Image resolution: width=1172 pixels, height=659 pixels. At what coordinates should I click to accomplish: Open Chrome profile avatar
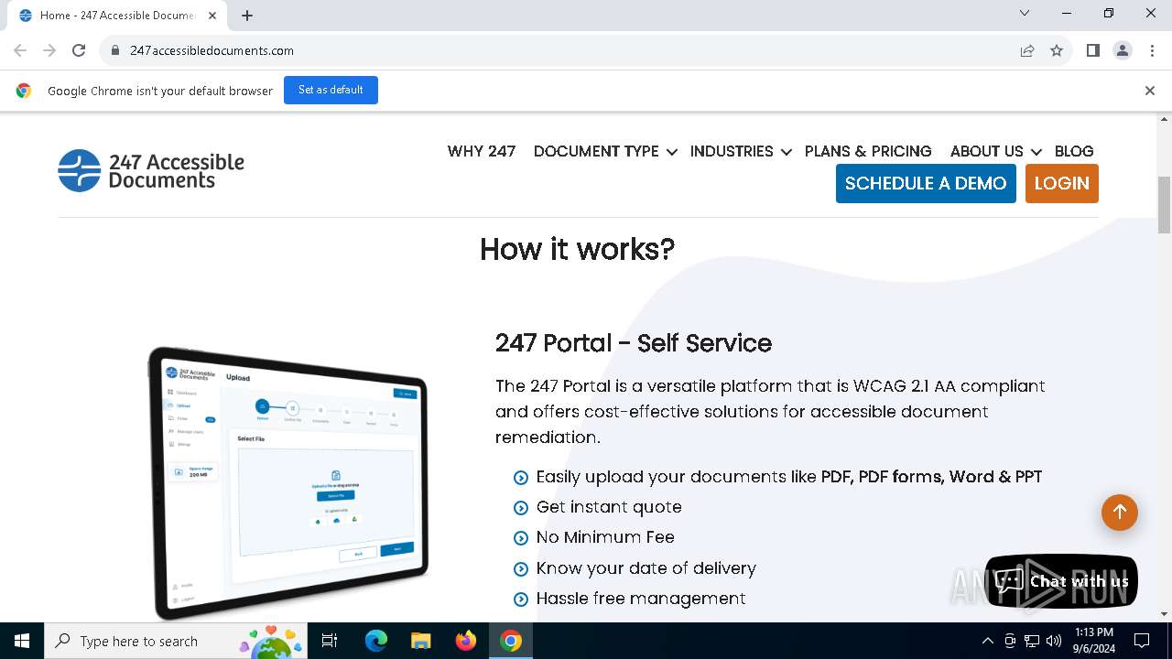coord(1123,50)
